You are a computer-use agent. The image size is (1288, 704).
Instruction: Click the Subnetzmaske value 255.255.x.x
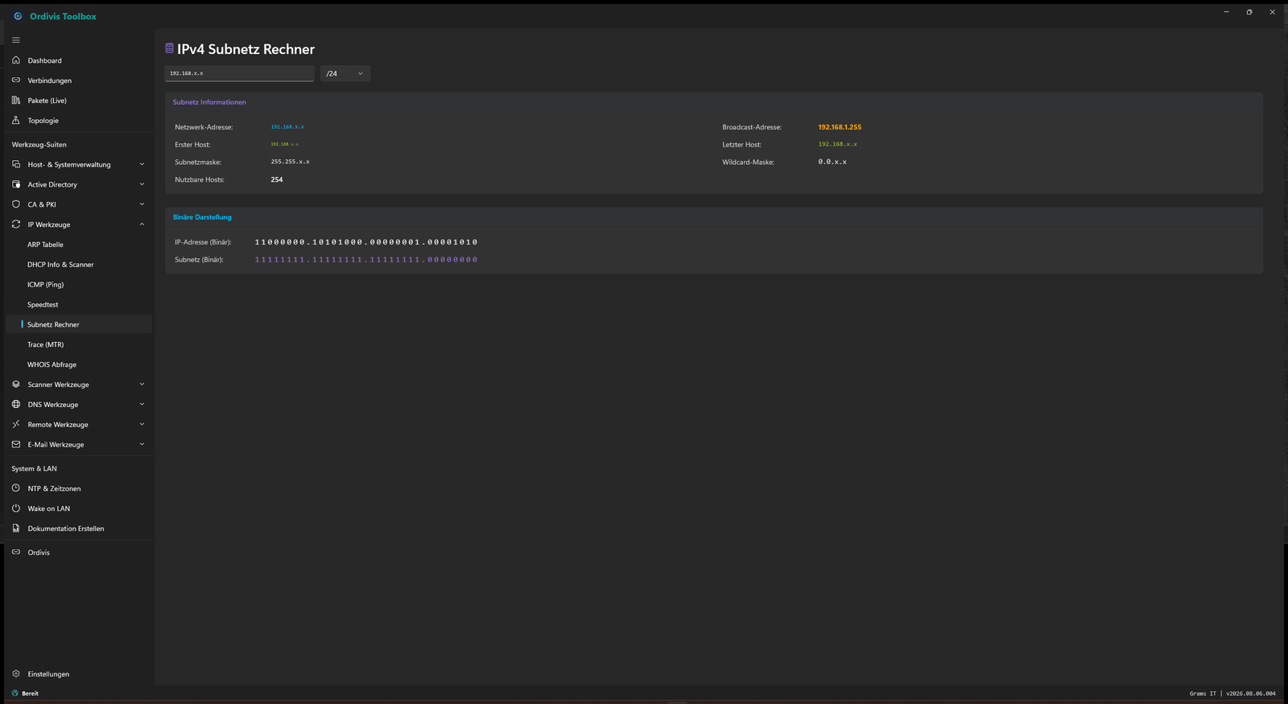click(290, 162)
